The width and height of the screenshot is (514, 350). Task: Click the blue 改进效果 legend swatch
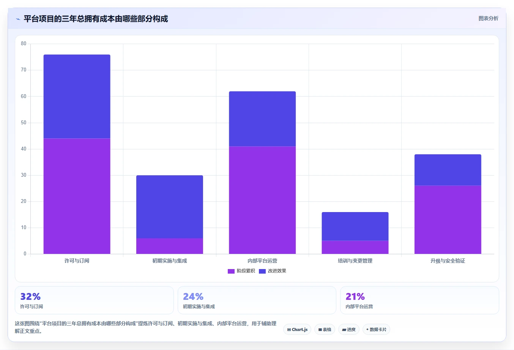point(262,271)
